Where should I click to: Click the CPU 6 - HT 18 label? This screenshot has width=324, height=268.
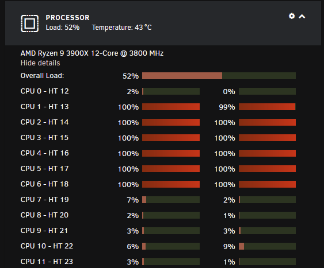[45, 184]
